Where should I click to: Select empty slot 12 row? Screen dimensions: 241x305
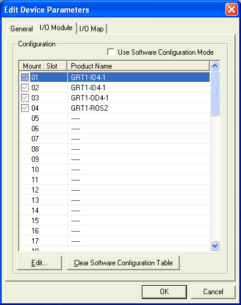tap(115, 190)
